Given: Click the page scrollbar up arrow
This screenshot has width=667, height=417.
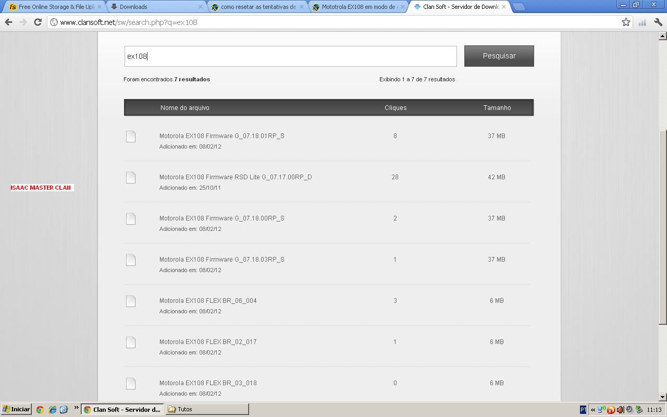Looking at the screenshot, I should pos(662,36).
